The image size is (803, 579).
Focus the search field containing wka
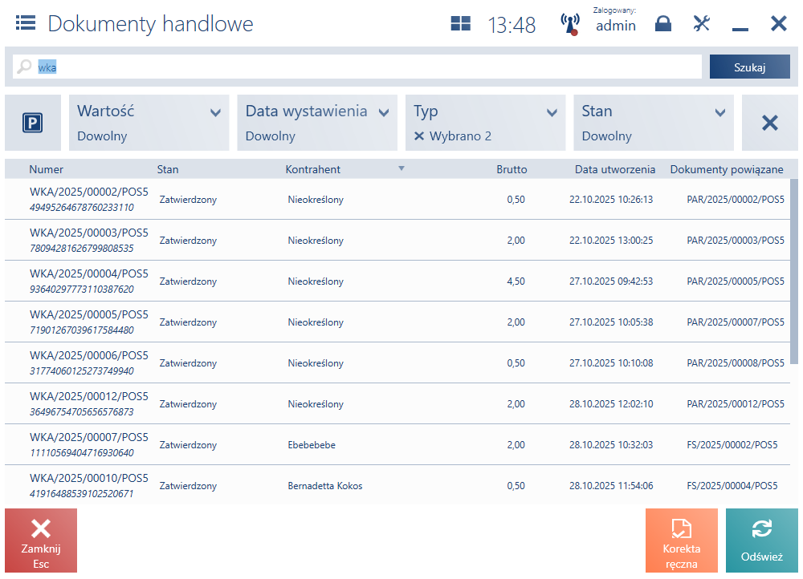point(357,67)
